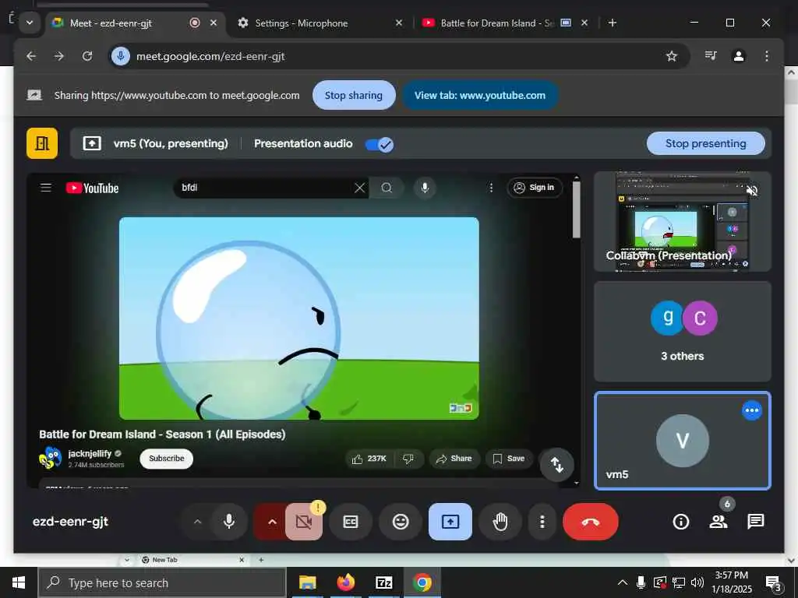Viewport: 798px width, 598px height.
Task: Open Windows Start menu
Action: coord(19,582)
